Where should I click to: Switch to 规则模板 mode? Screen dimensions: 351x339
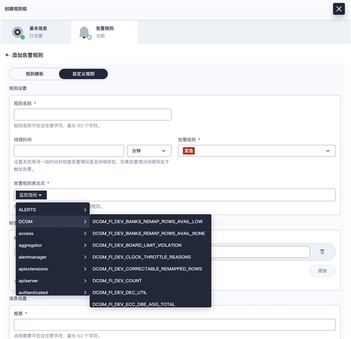point(35,74)
